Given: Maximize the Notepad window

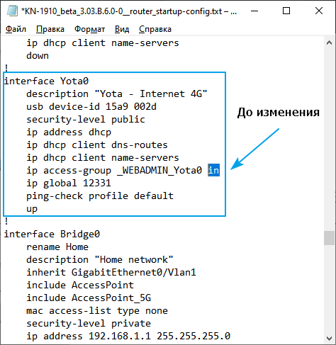Looking at the screenshot, I should coord(286,11).
